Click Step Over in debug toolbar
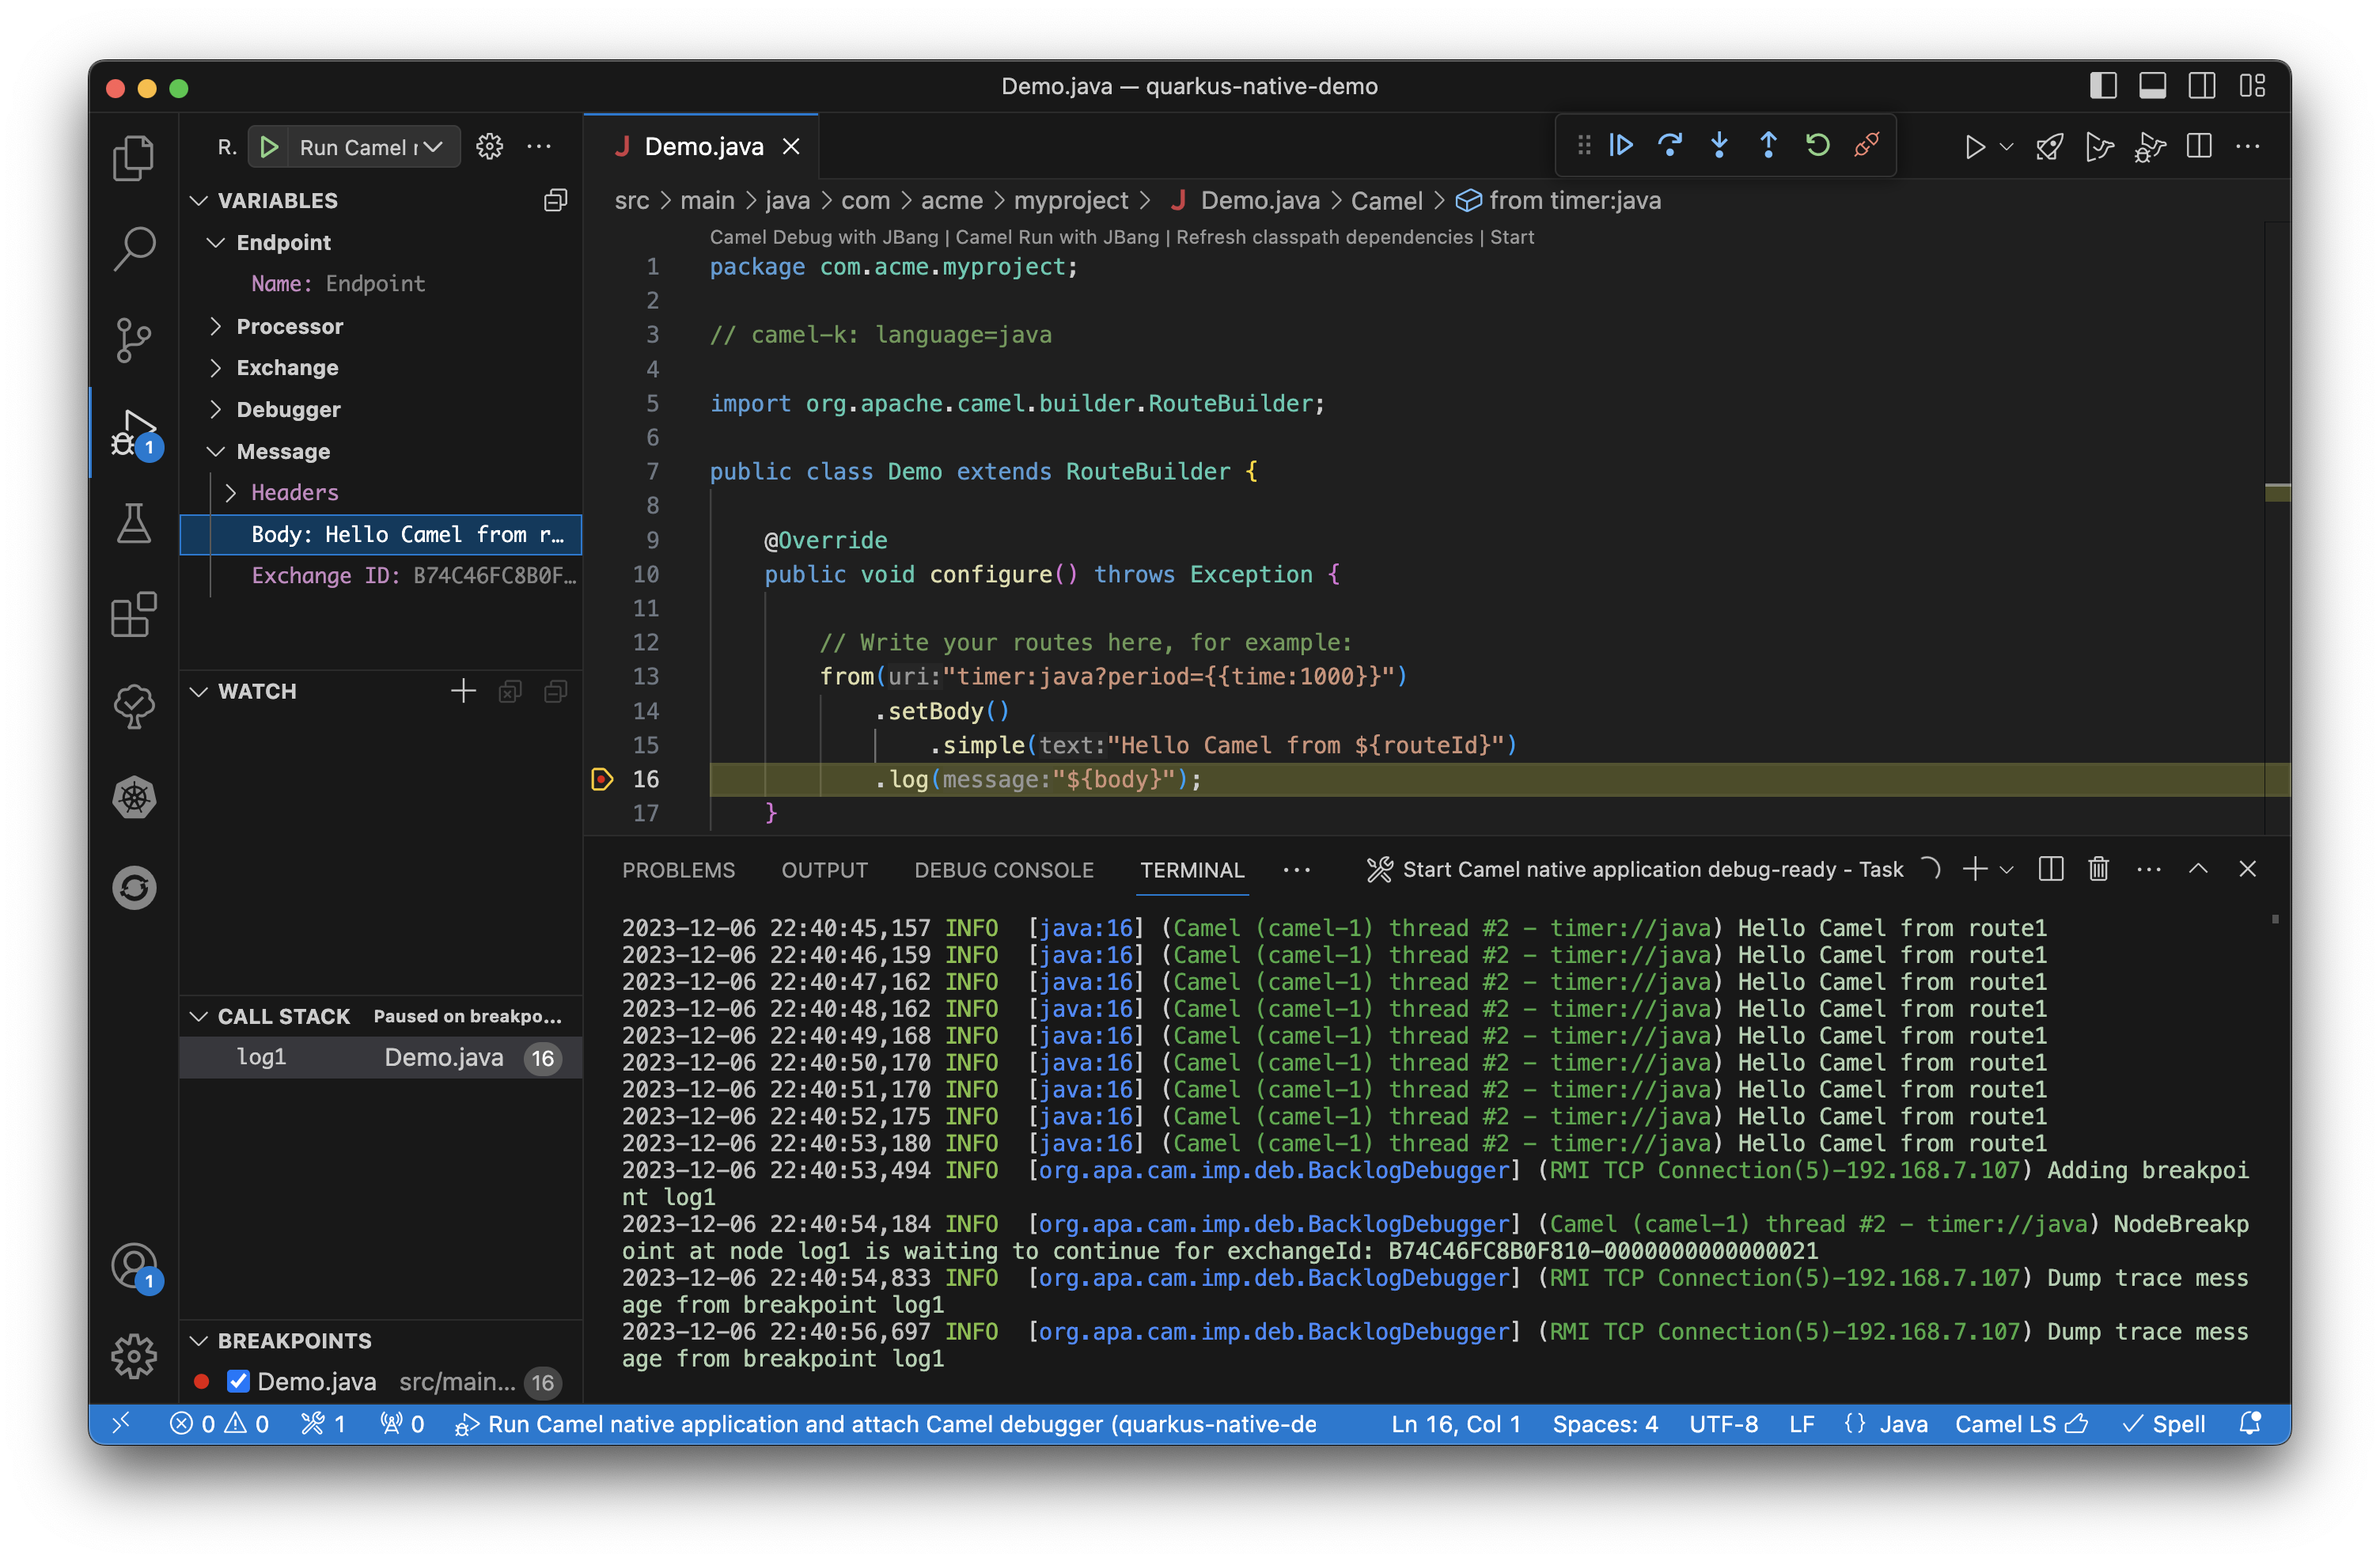Viewport: 2380px width, 1562px height. [1669, 146]
